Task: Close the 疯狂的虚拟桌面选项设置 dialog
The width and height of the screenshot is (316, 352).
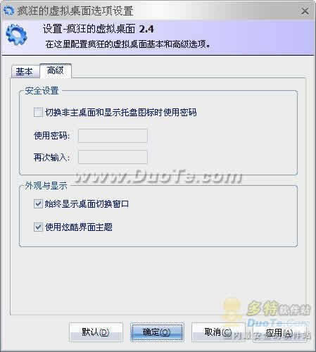Action: 305,11
